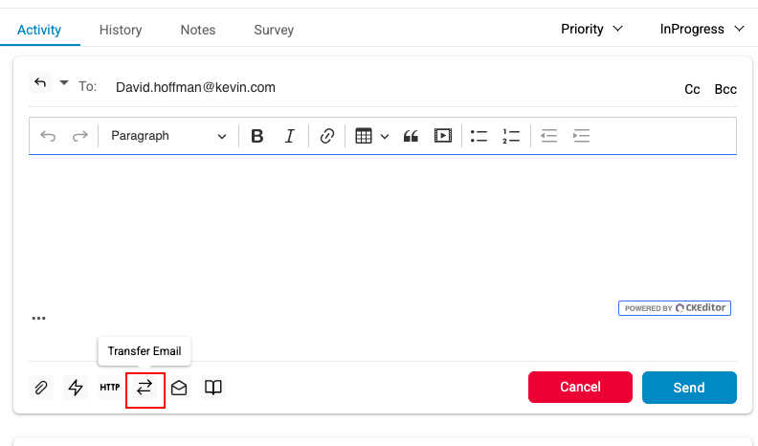Open quick actions lightning bolt icon
Screen dimensions: 758x446
[75, 388]
